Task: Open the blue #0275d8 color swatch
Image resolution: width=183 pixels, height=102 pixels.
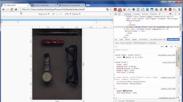Action: coord(124,91)
